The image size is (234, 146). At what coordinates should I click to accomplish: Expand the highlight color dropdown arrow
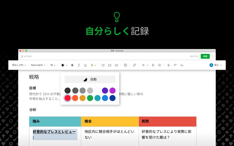pos(95,65)
